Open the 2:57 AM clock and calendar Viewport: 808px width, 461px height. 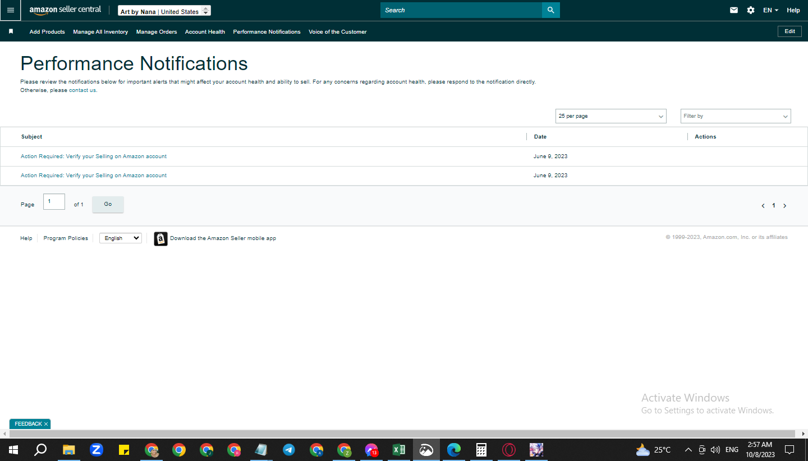[759, 450]
